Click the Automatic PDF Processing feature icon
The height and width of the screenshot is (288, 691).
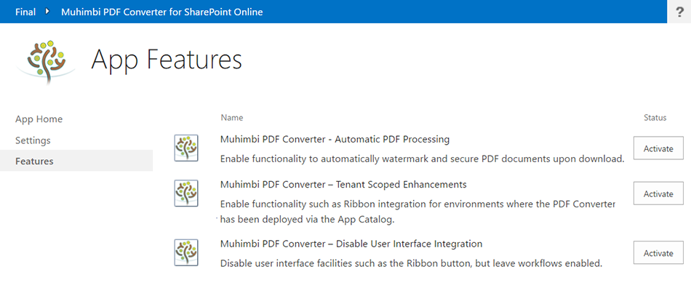point(186,148)
